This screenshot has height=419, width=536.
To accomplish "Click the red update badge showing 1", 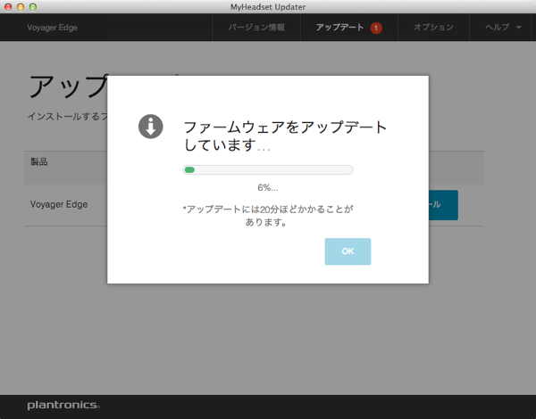I will [x=376, y=28].
